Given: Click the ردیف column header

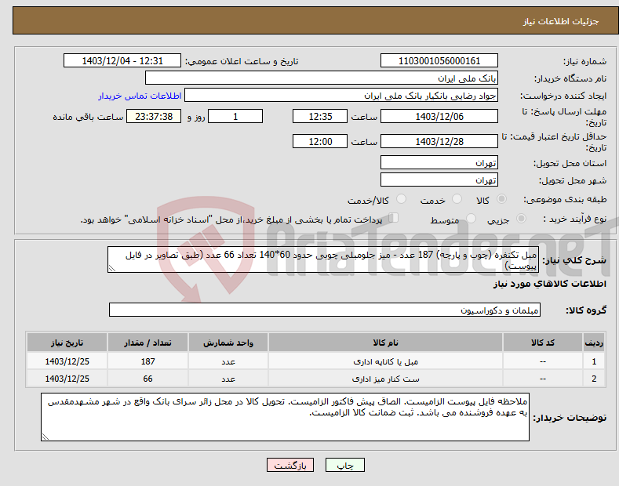Looking at the screenshot, I should (x=594, y=343).
